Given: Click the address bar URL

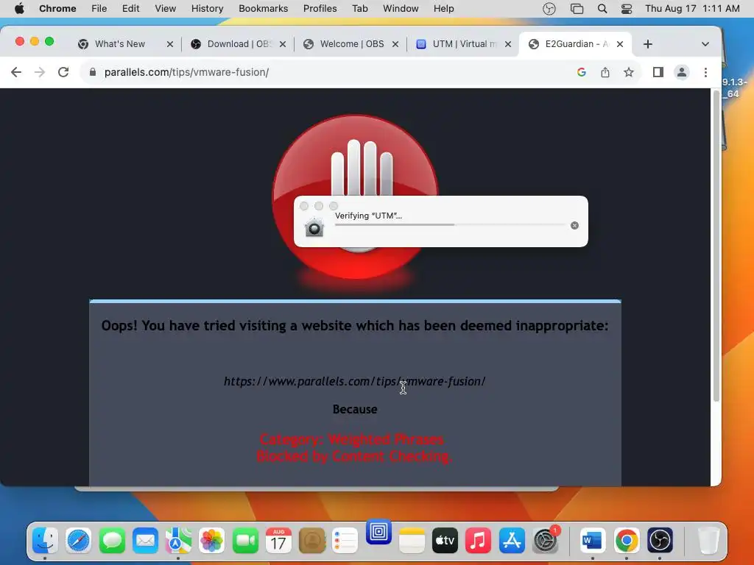Looking at the screenshot, I should 186,72.
